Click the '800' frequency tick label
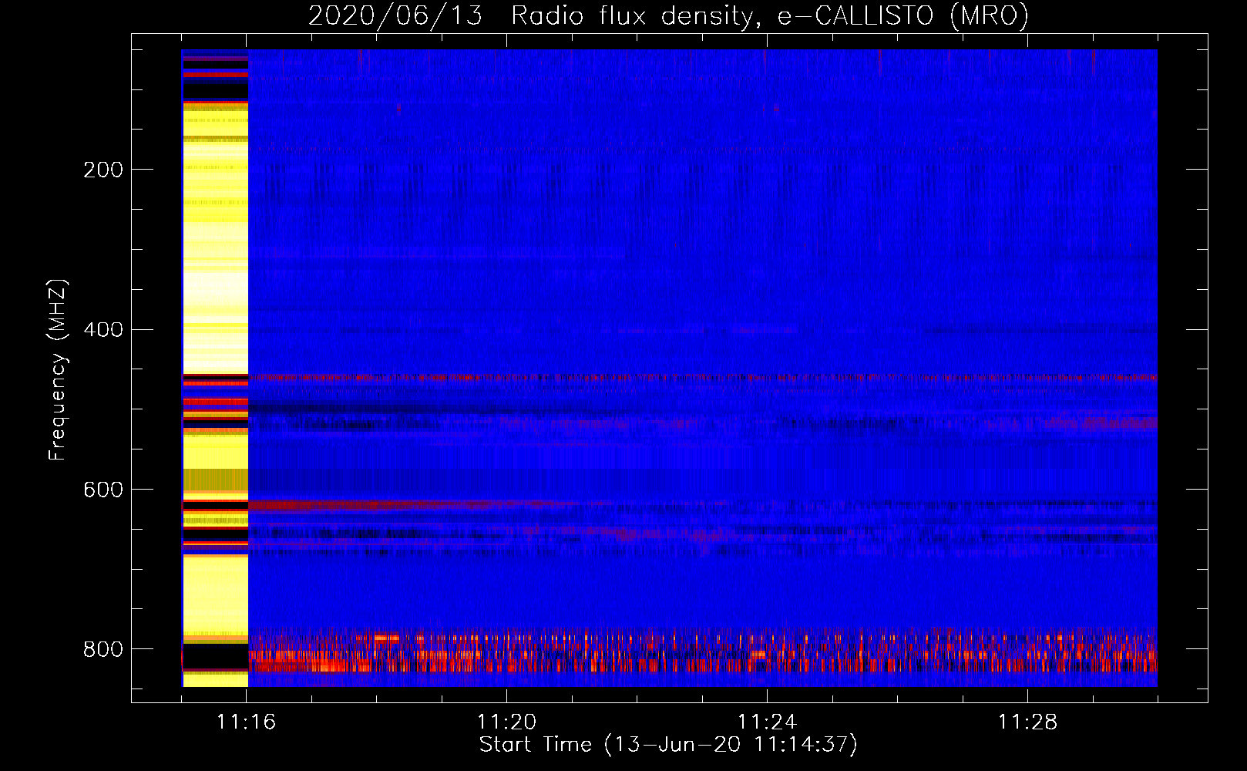Screen dimensions: 1247x771 (x=103, y=649)
